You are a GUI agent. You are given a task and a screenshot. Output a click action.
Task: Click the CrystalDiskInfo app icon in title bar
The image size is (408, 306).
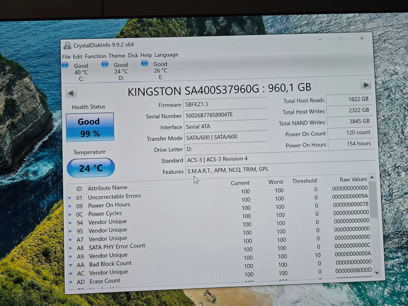[67, 45]
